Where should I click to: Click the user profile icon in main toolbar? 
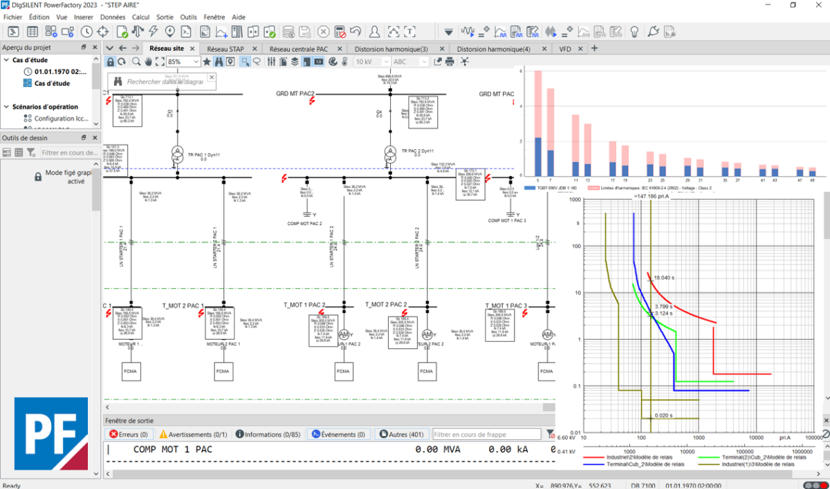(374, 31)
